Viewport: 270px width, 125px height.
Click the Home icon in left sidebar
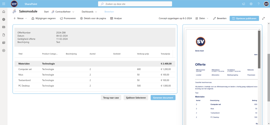[x=4, y=12]
